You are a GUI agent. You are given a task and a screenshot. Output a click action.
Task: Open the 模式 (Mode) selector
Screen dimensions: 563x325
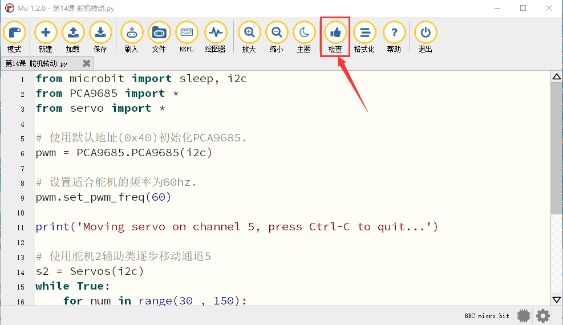[x=14, y=37]
